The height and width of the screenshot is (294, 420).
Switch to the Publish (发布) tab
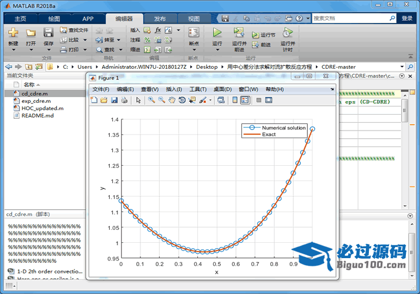[x=160, y=19]
